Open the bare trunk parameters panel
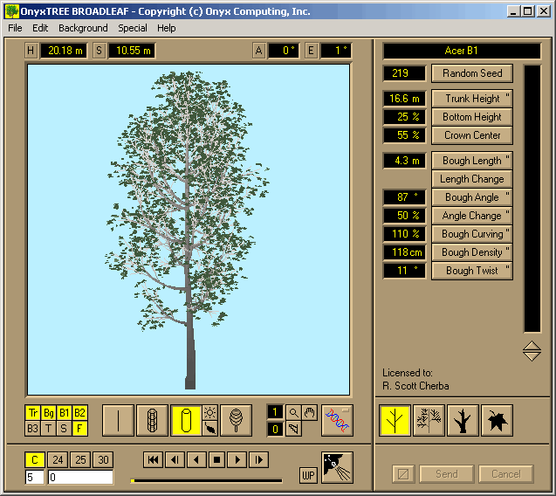Screen dimensions: 556x496 click(463, 420)
